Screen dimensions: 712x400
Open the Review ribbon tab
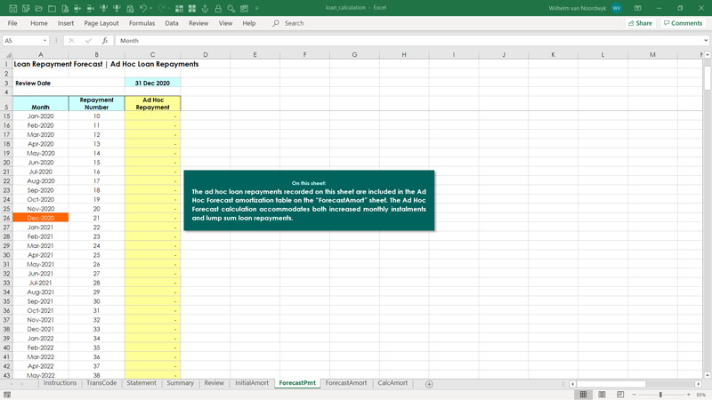point(198,23)
